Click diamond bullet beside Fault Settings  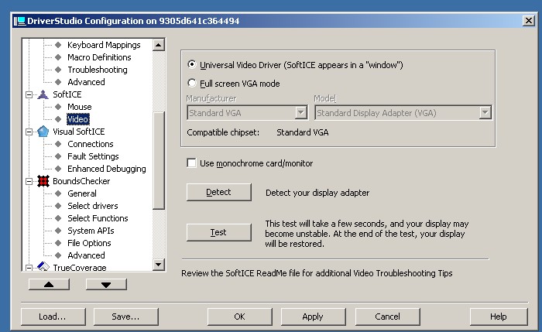click(58, 156)
